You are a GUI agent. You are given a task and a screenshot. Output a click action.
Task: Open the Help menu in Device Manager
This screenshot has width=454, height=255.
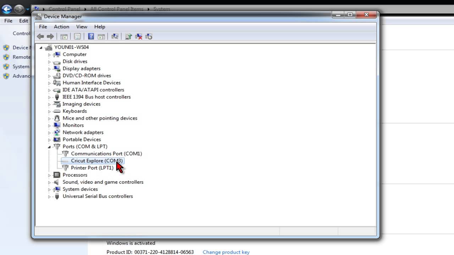point(100,27)
